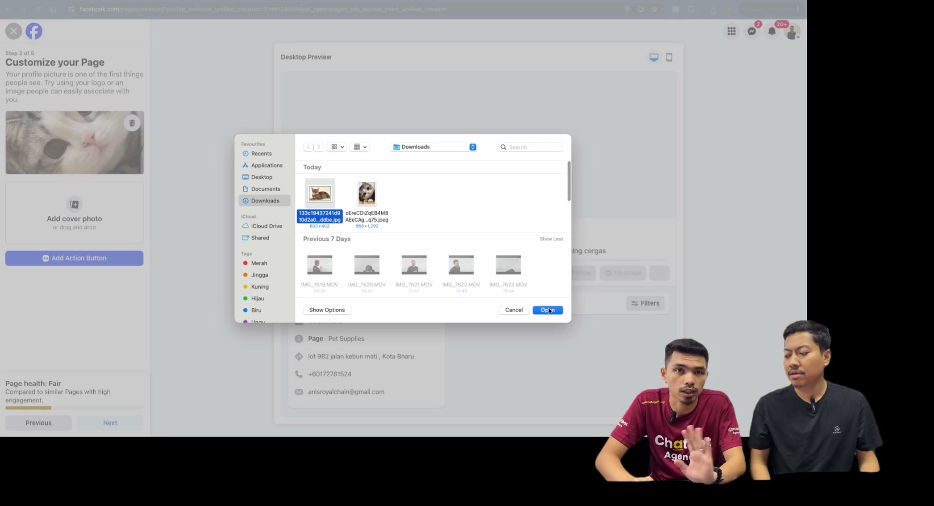Open Downloads location popup menu
The width and height of the screenshot is (934, 506).
(x=434, y=147)
